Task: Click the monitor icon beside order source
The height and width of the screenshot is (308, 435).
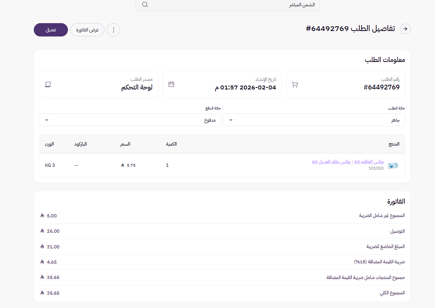Action: 48,84
